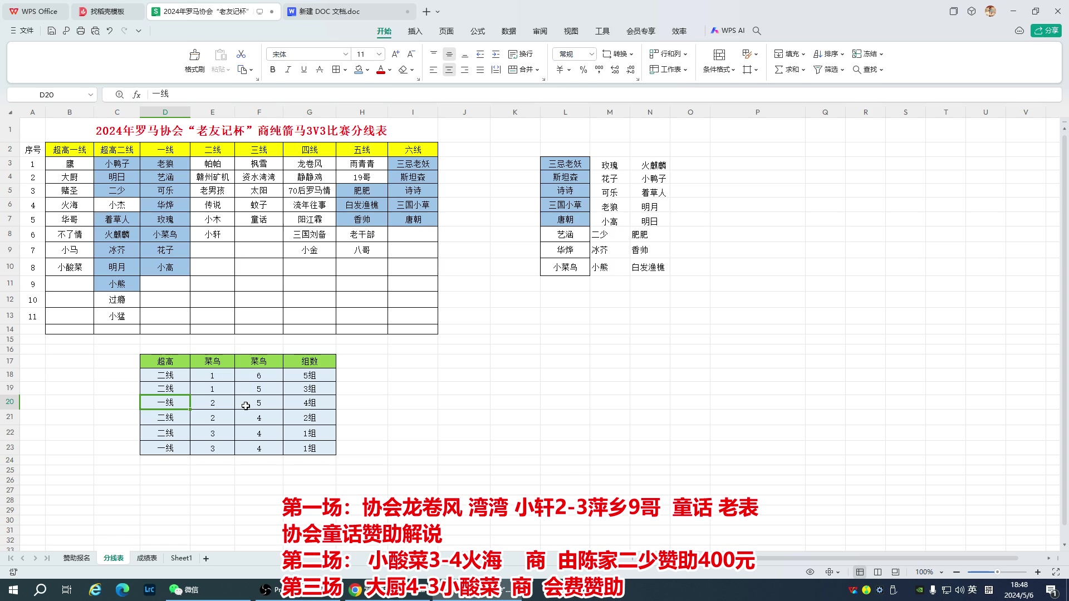Open the number format 常规 dropdown
The image size is (1069, 601).
pos(591,54)
